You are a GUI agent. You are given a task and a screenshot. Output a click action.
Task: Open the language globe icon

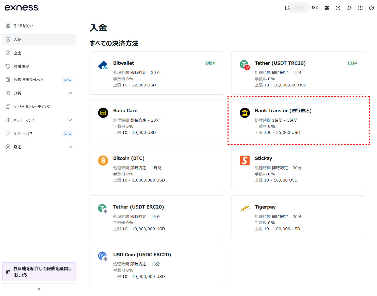pyautogui.click(x=327, y=8)
